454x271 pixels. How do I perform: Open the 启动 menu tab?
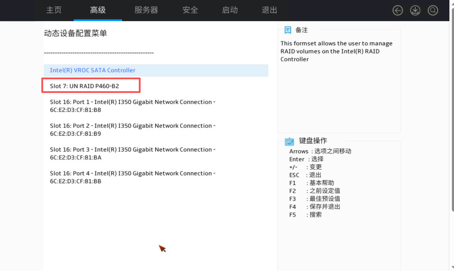[x=230, y=10]
